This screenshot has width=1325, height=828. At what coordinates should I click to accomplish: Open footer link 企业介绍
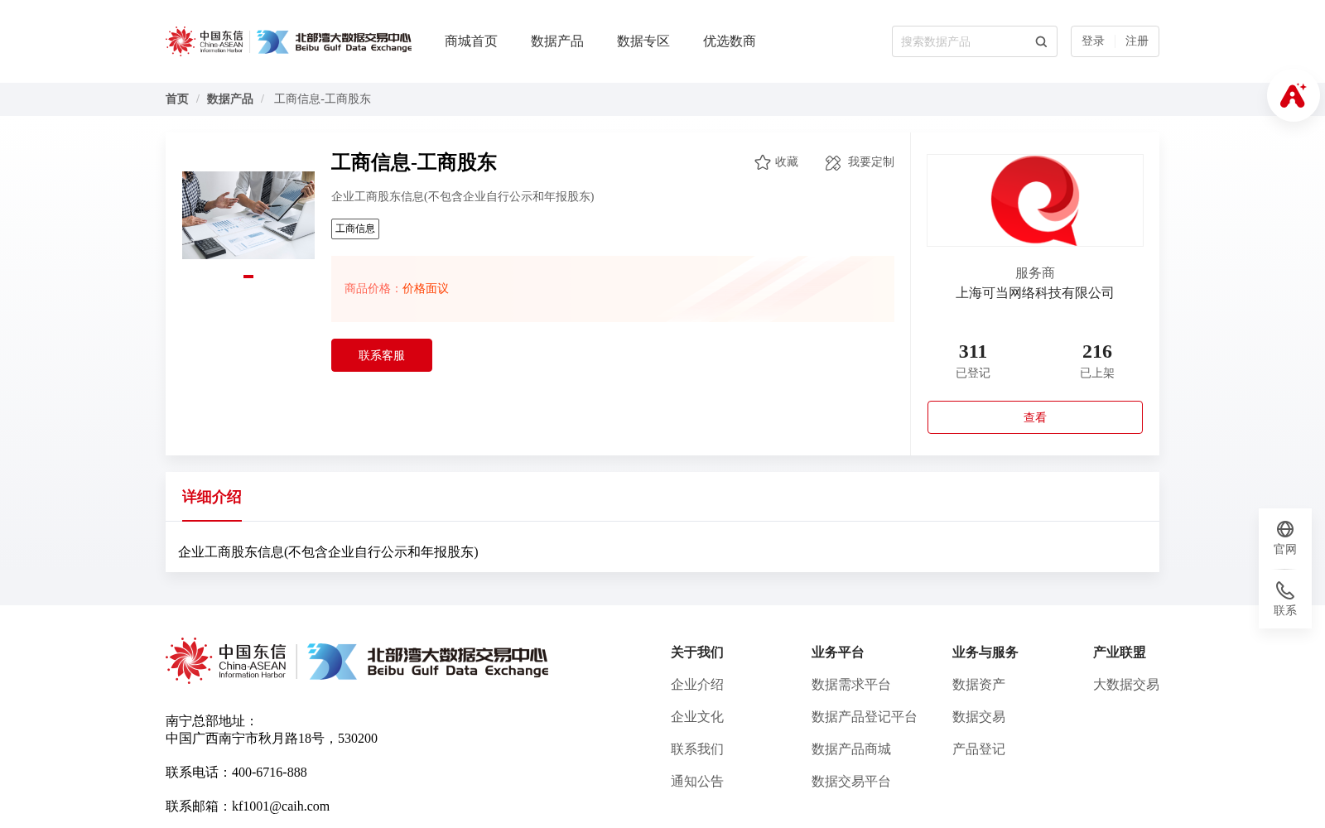(x=697, y=685)
